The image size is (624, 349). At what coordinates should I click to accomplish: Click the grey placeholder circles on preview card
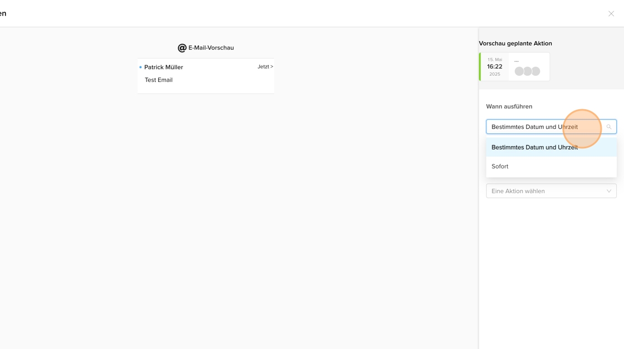click(x=527, y=71)
